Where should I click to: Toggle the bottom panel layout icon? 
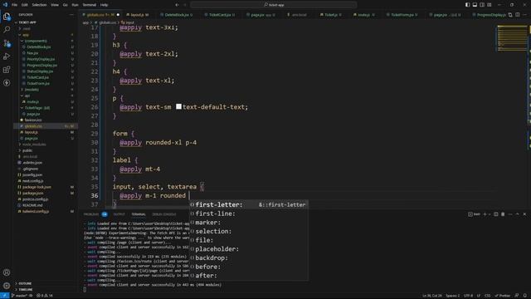(475, 5)
